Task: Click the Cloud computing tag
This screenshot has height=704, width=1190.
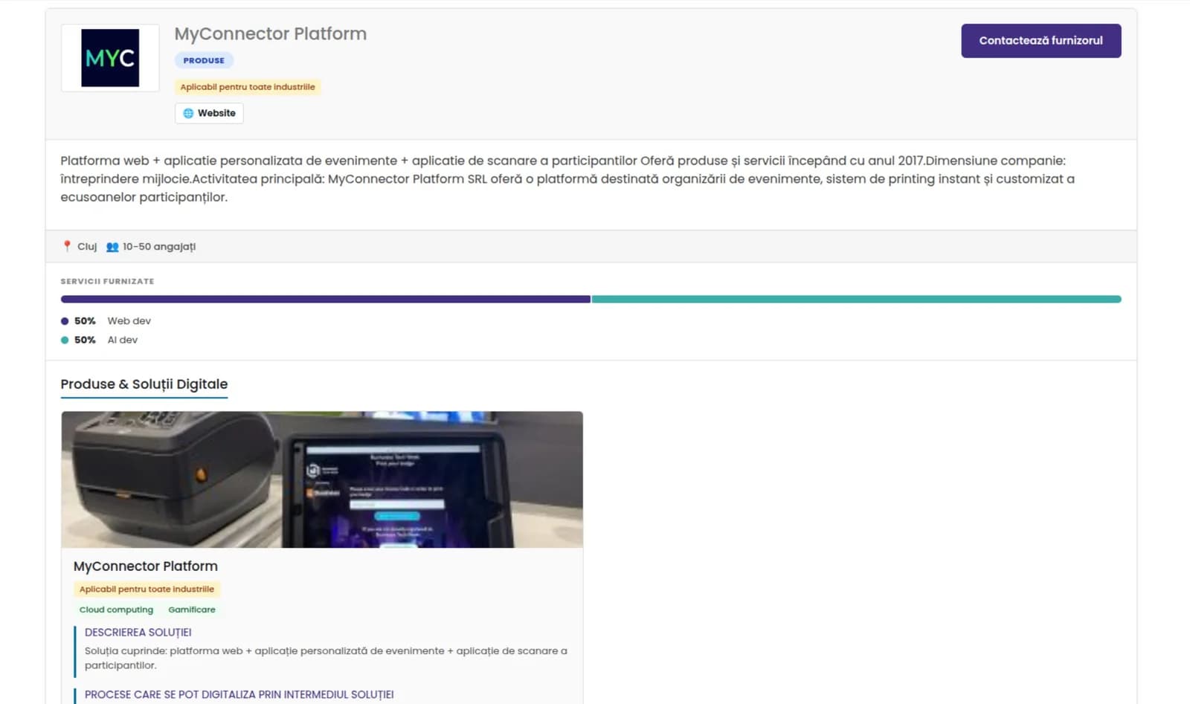Action: [116, 610]
